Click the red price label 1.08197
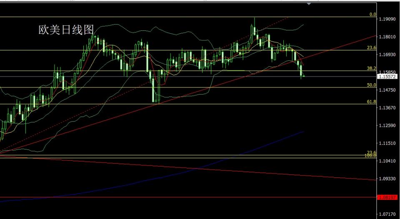This screenshot has width=400, height=219. point(387,197)
